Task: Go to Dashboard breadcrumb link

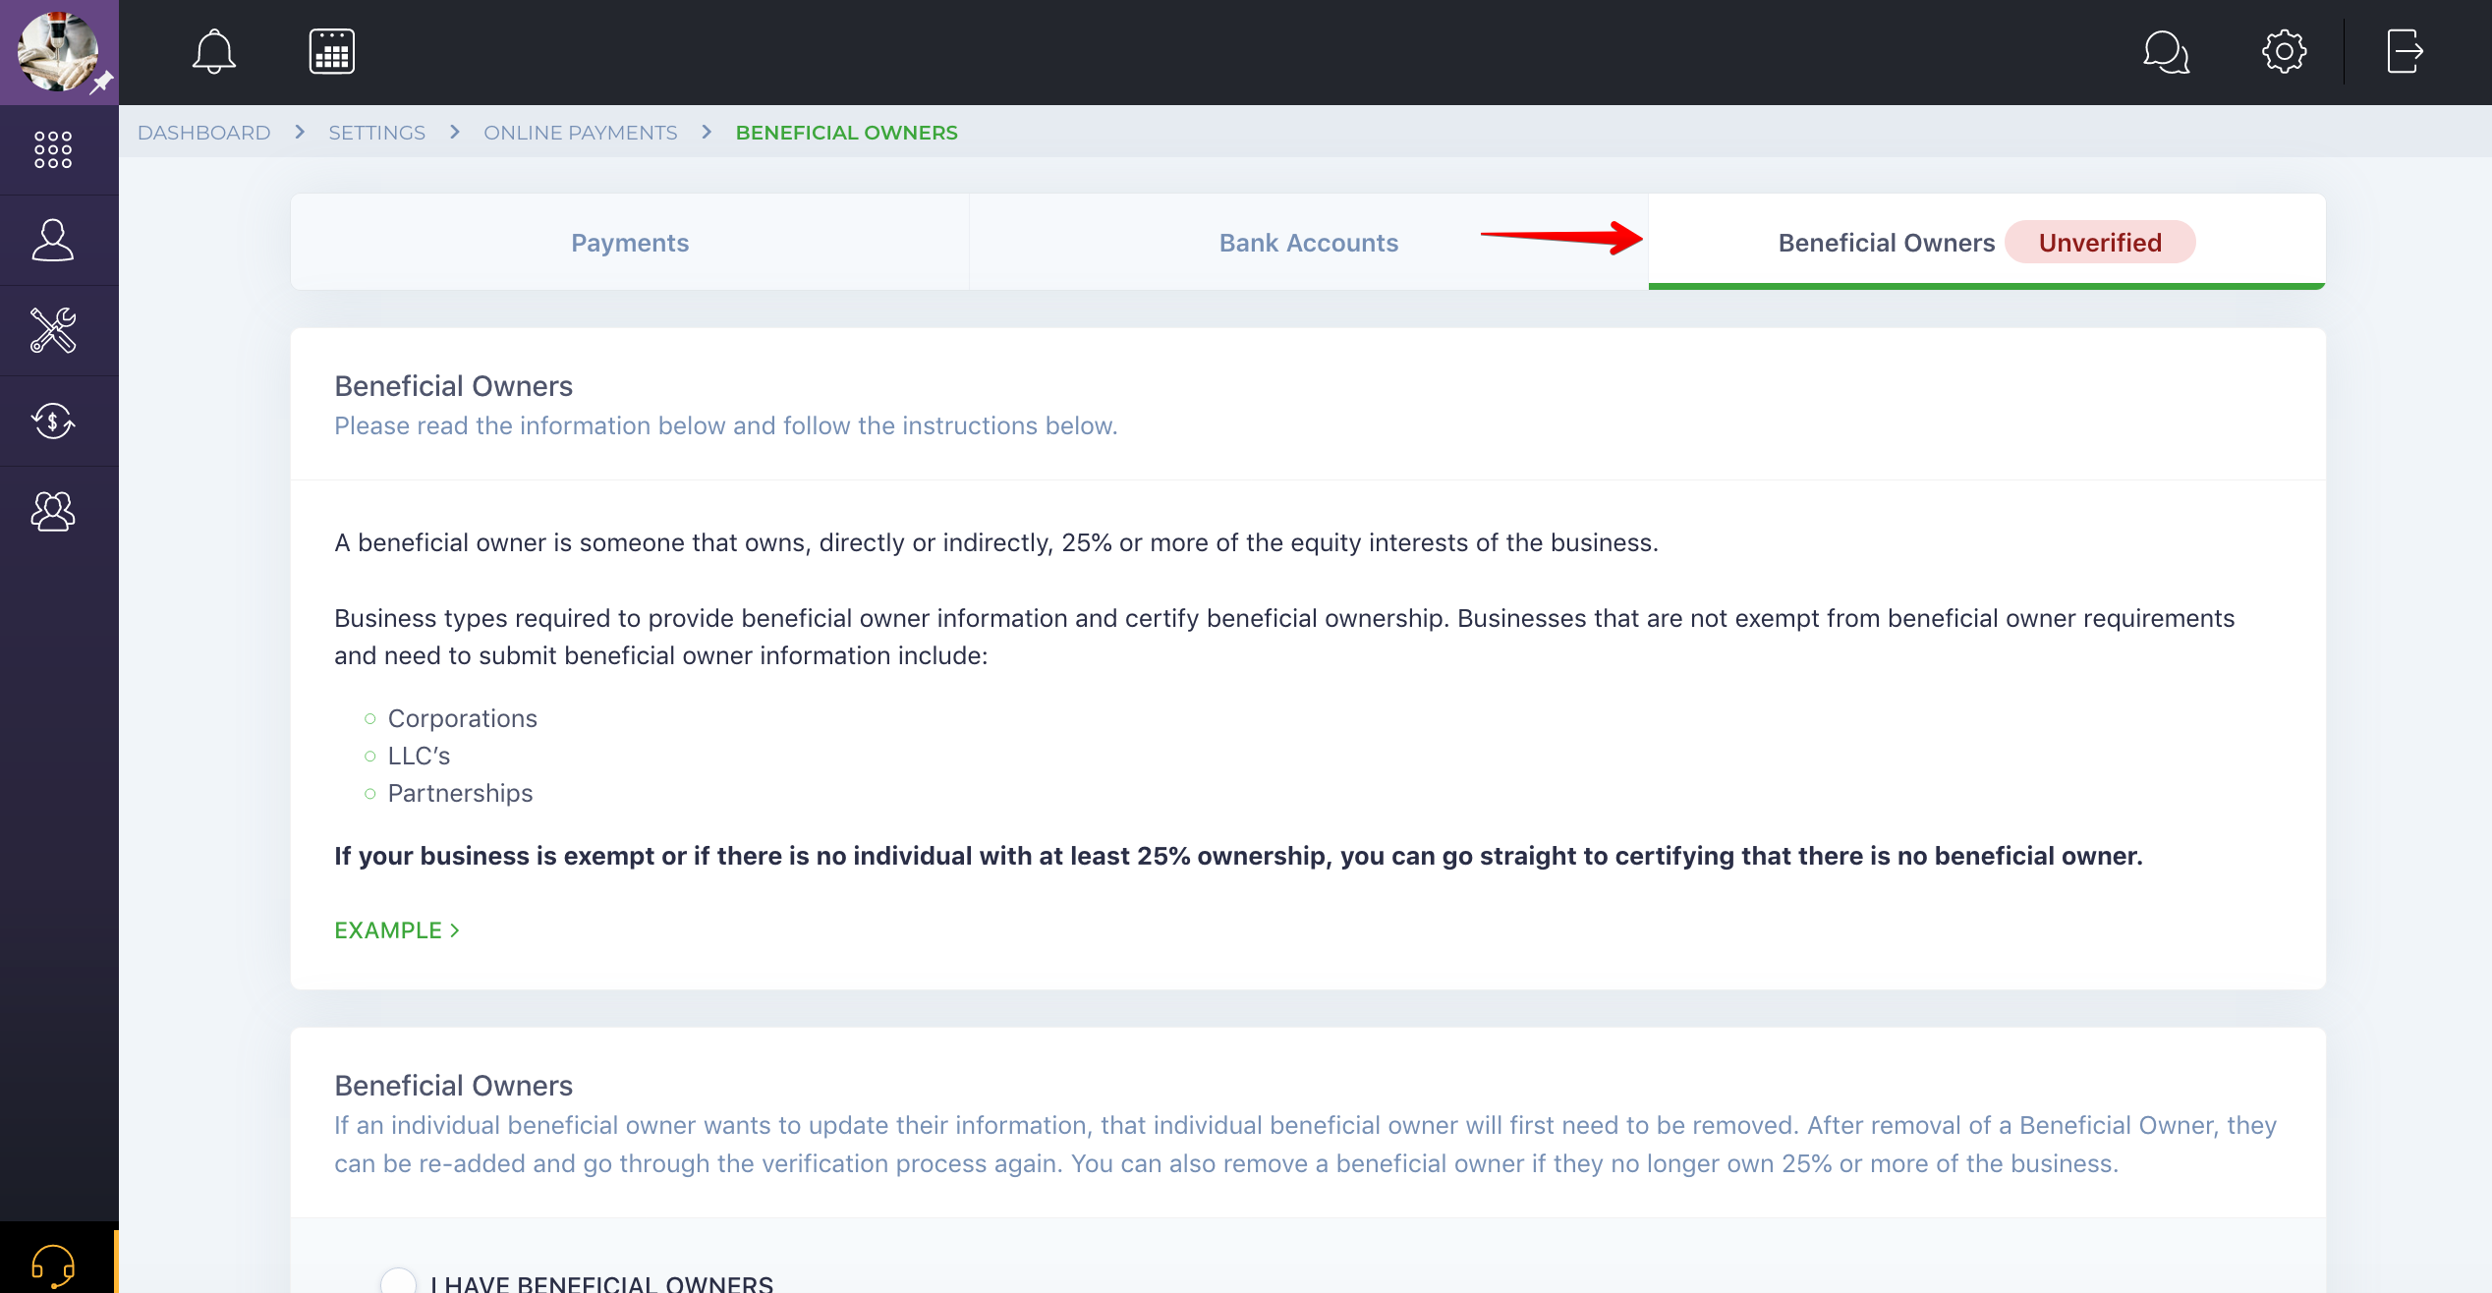Action: coord(203,133)
